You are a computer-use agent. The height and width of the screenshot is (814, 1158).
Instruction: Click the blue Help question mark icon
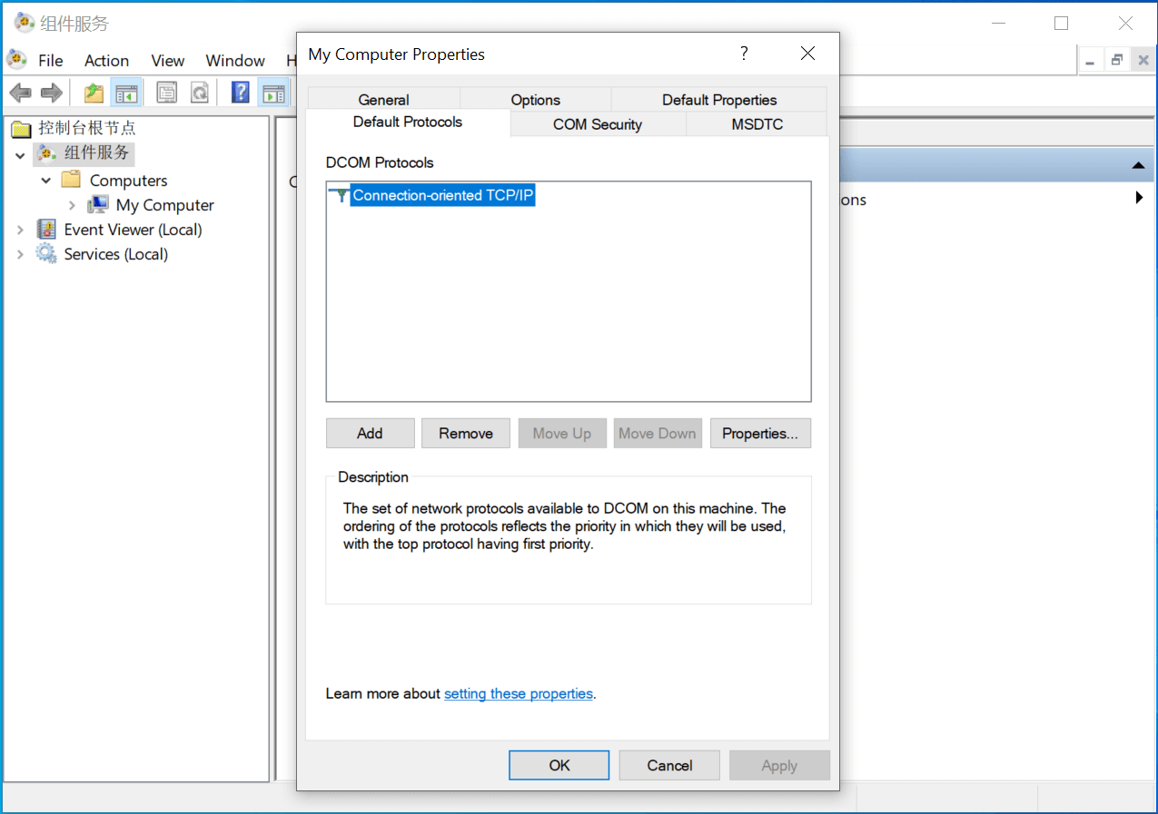pos(240,92)
